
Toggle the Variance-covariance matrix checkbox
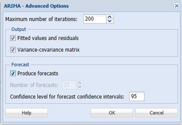pos(13,50)
